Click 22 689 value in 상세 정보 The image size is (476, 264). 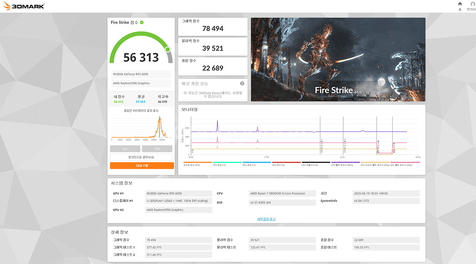point(386,240)
